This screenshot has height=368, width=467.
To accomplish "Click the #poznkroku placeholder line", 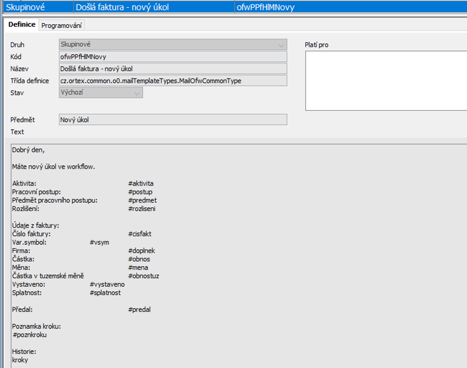I will [30, 335].
